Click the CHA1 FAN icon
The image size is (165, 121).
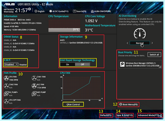34,78
